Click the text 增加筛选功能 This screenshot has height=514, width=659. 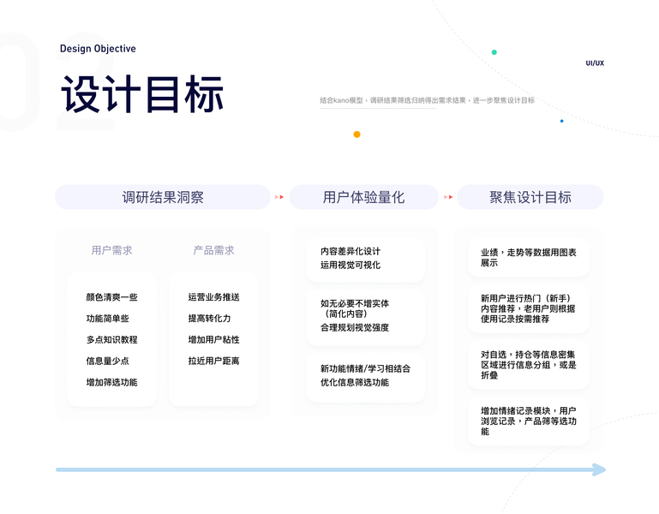(x=111, y=382)
